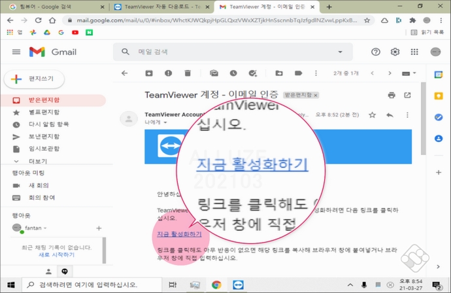The height and width of the screenshot is (293, 451).
Task: Open Google Keep side panel
Action: pyautogui.click(x=439, y=96)
